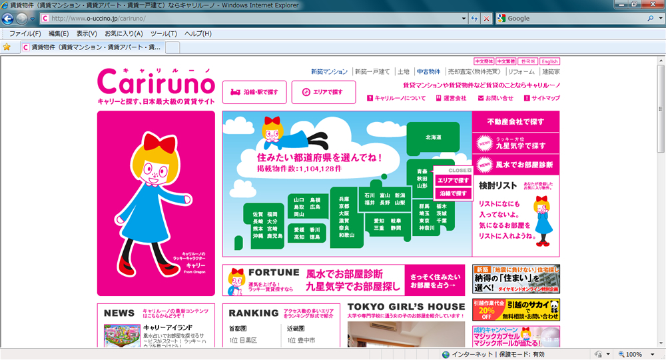Open a new blank tab
The height and width of the screenshot is (360, 666).
(172, 47)
